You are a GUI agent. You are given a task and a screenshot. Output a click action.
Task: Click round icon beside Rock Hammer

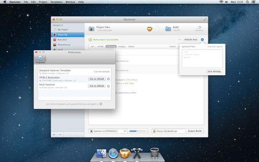click(x=108, y=86)
